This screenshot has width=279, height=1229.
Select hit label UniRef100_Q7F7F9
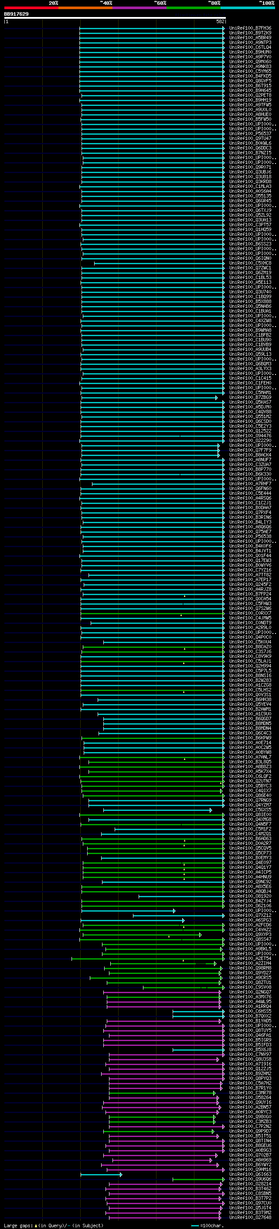pyautogui.click(x=250, y=450)
